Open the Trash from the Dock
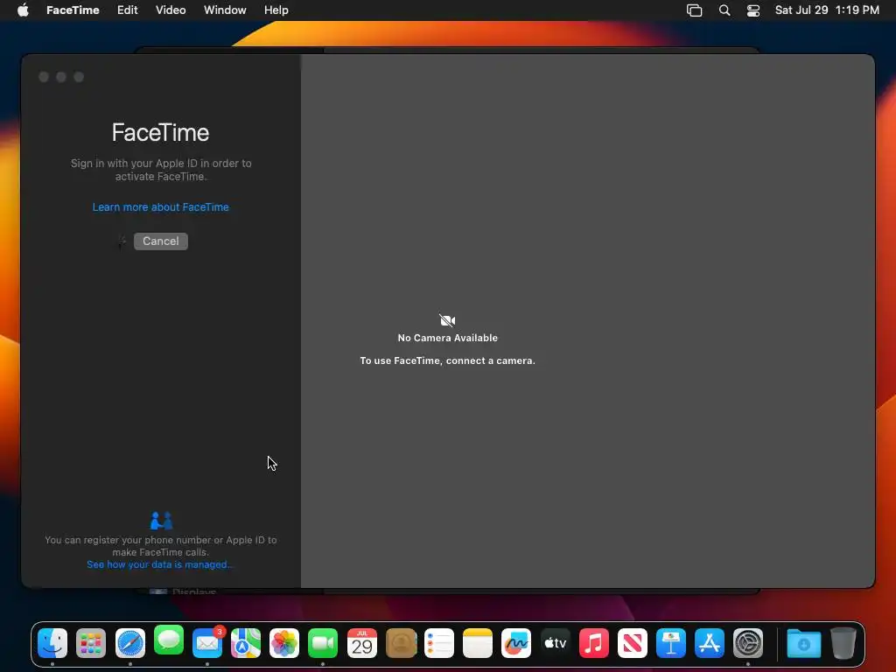 coord(843,643)
